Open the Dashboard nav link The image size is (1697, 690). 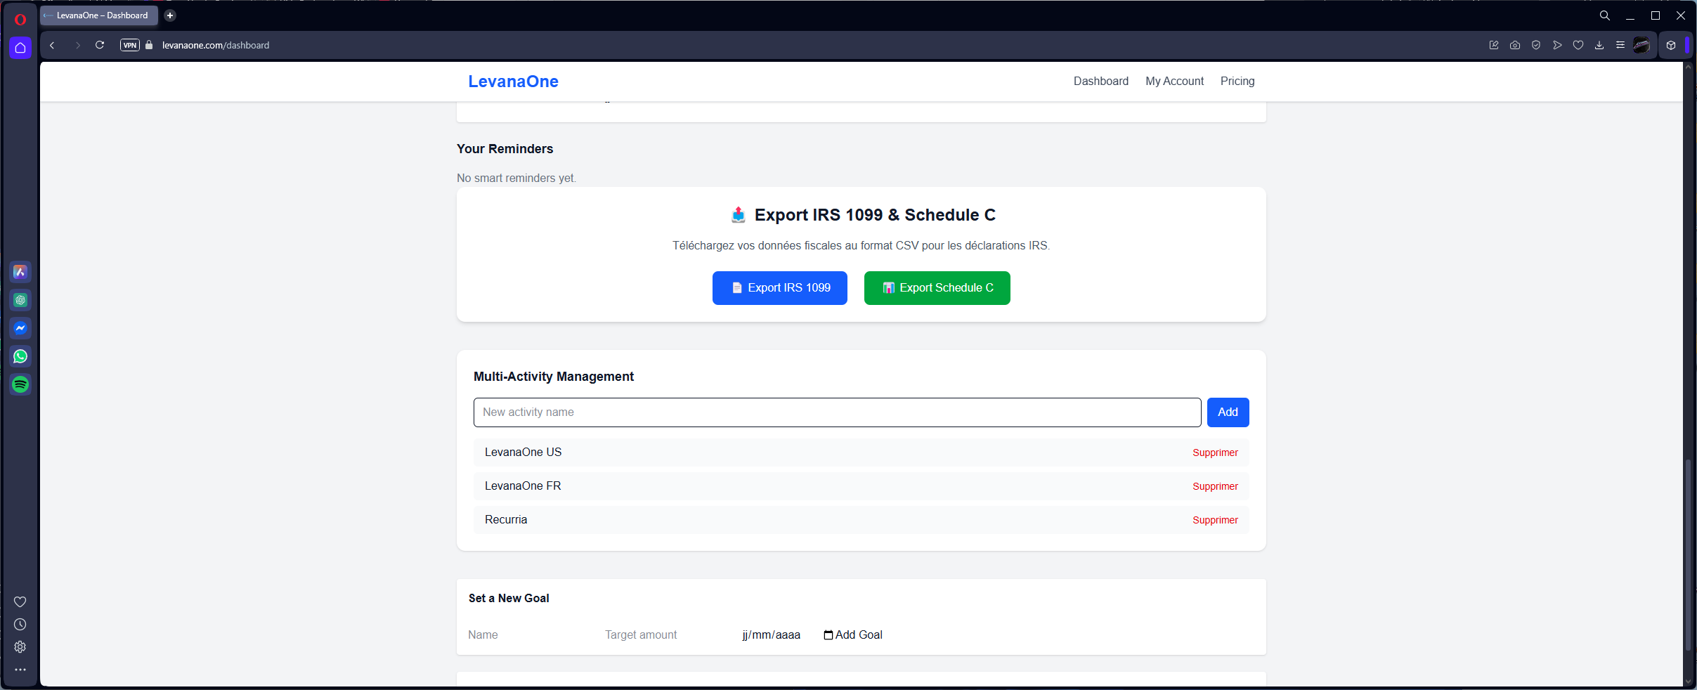[x=1101, y=82]
